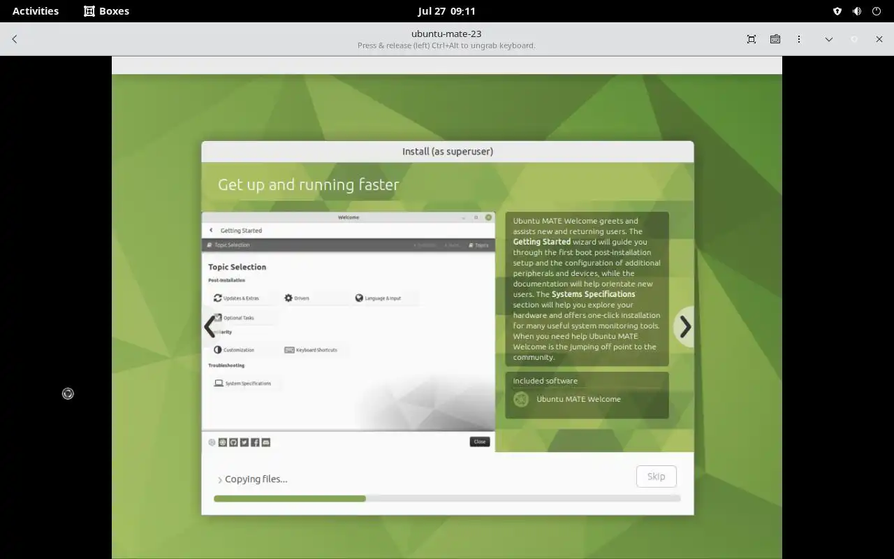Screen dimensions: 894x559
Task: Click the security shield tray icon
Action: (x=837, y=11)
